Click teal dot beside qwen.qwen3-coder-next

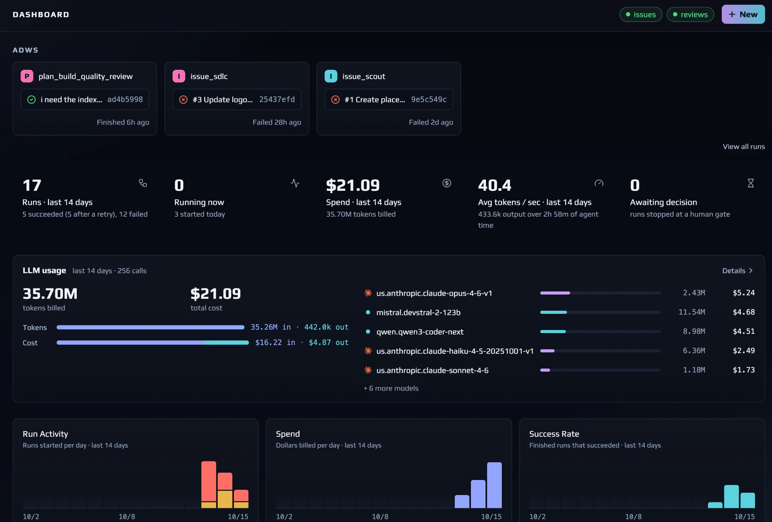pos(368,331)
